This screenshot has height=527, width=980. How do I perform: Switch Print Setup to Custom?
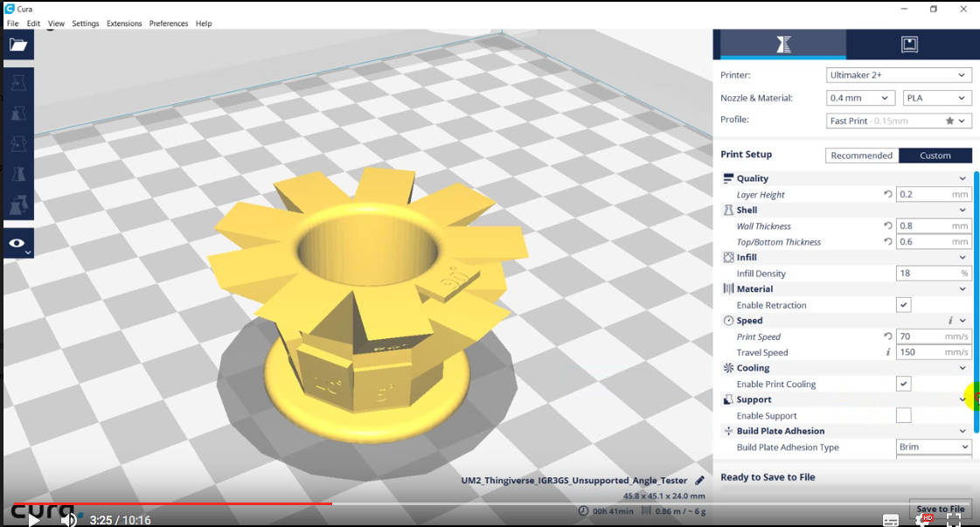coord(935,156)
